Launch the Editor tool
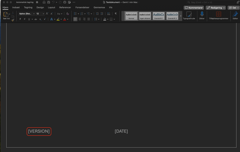The height and width of the screenshot is (152, 240). [x=235, y=15]
